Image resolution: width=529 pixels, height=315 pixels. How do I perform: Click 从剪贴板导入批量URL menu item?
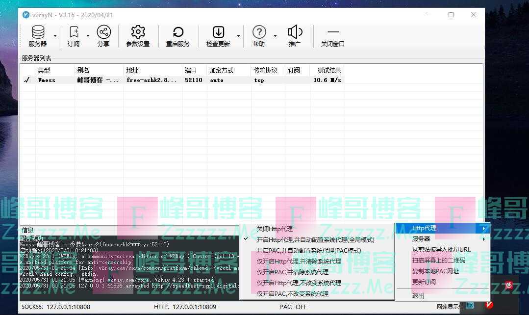tap(441, 250)
